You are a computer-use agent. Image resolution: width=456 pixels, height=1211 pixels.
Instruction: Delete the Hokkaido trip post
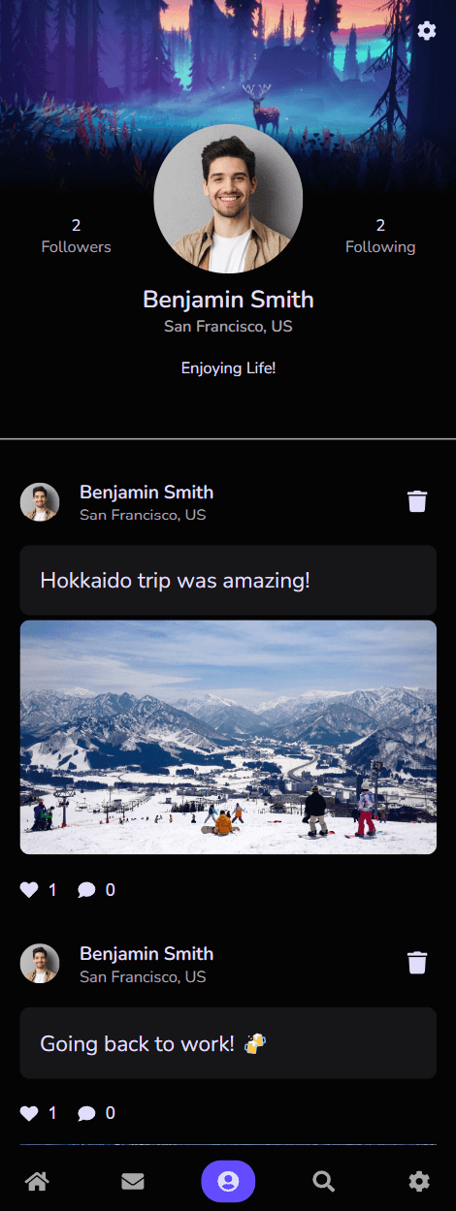pos(417,501)
